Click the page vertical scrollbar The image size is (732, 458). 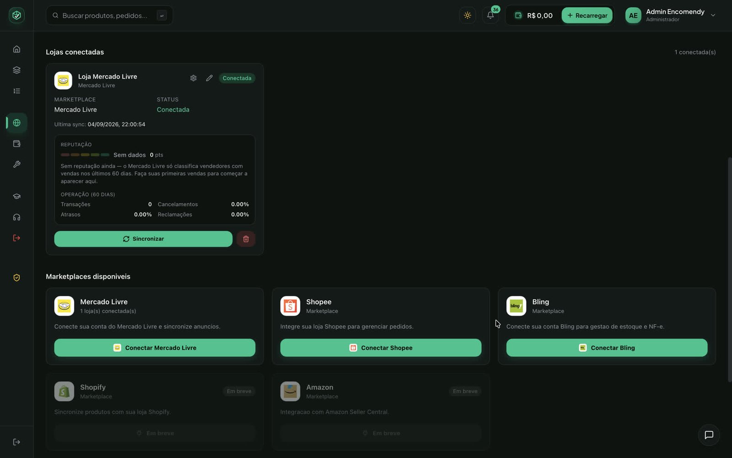(730, 269)
